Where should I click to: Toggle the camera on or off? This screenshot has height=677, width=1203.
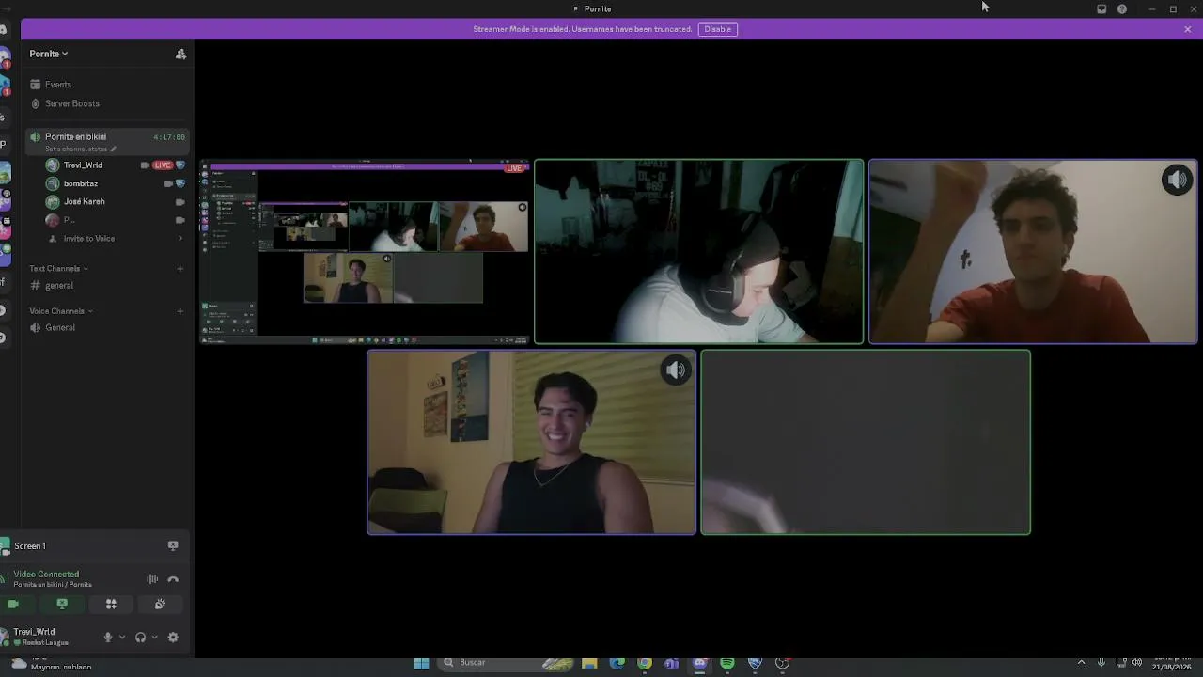13,605
